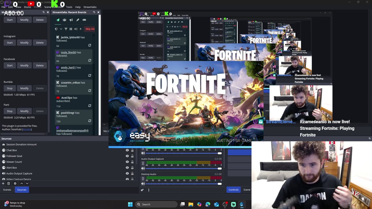Replay the rosie_finn50 follow alert
Viewport: 372px width, 209px height.
[x=90, y=60]
